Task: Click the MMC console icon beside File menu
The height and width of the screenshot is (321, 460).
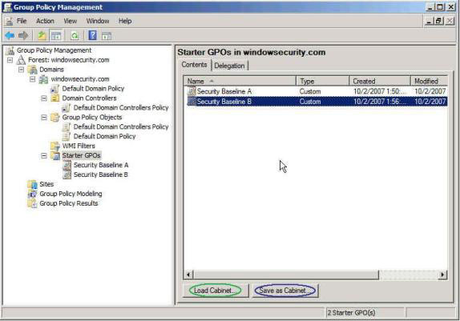Action: click(9, 21)
